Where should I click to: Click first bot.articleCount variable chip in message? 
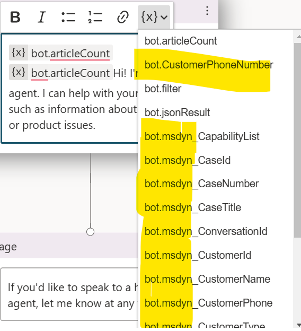[61, 53]
